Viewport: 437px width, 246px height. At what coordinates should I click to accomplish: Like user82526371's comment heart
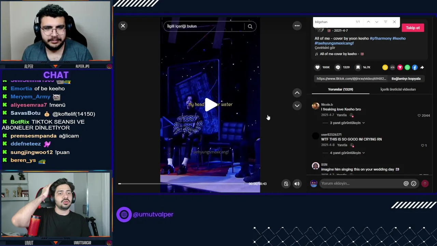tap(423, 146)
